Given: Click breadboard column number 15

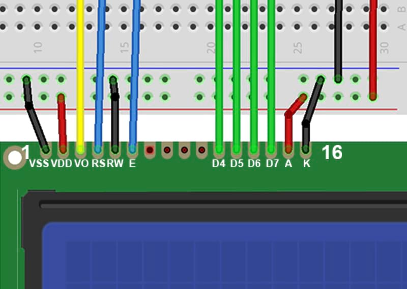Looking at the screenshot, I should coord(125,47).
